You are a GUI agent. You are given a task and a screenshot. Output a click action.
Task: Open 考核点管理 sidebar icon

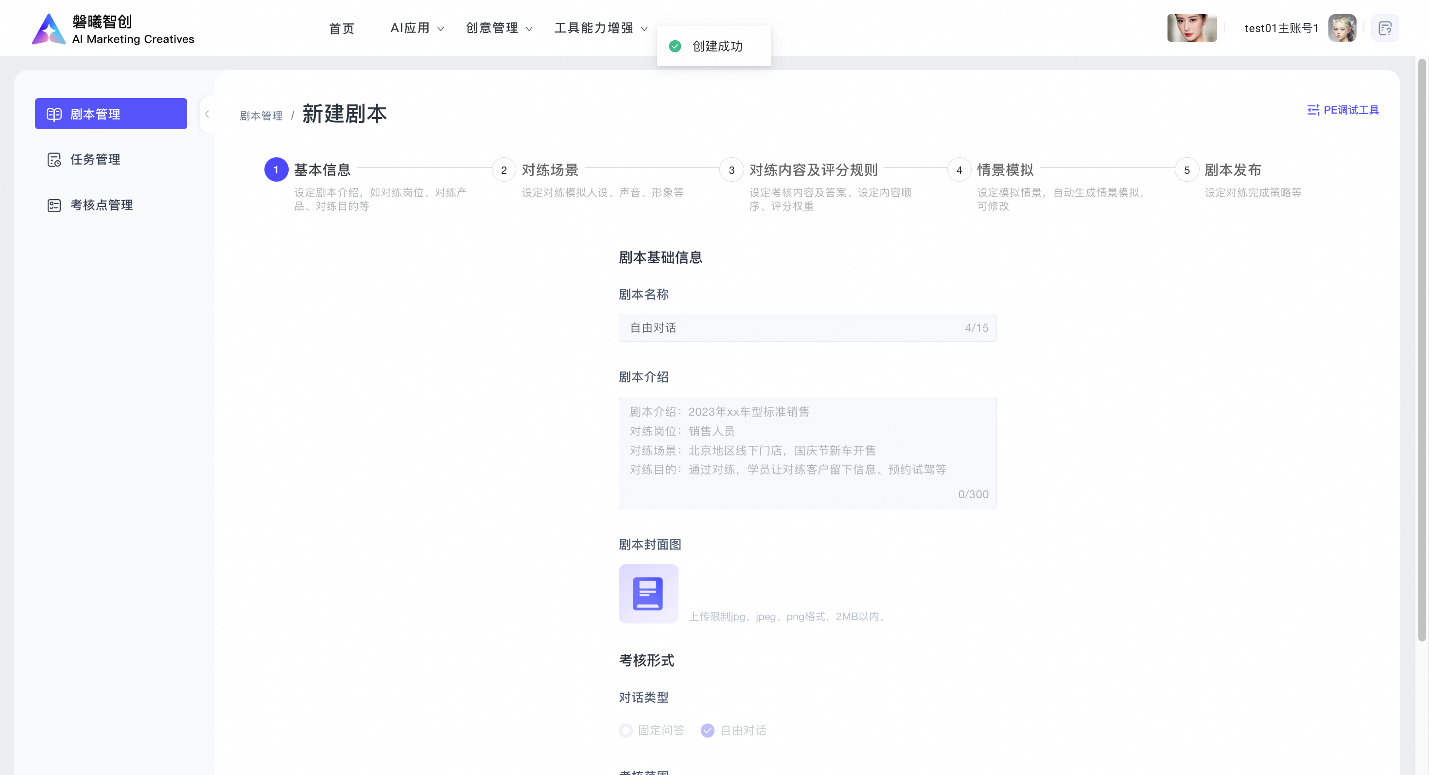(54, 205)
